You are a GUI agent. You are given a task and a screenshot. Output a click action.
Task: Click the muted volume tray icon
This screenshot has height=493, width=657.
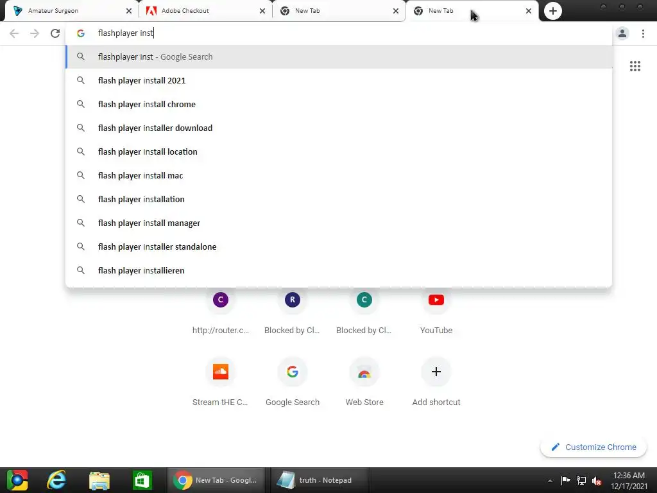point(597,481)
